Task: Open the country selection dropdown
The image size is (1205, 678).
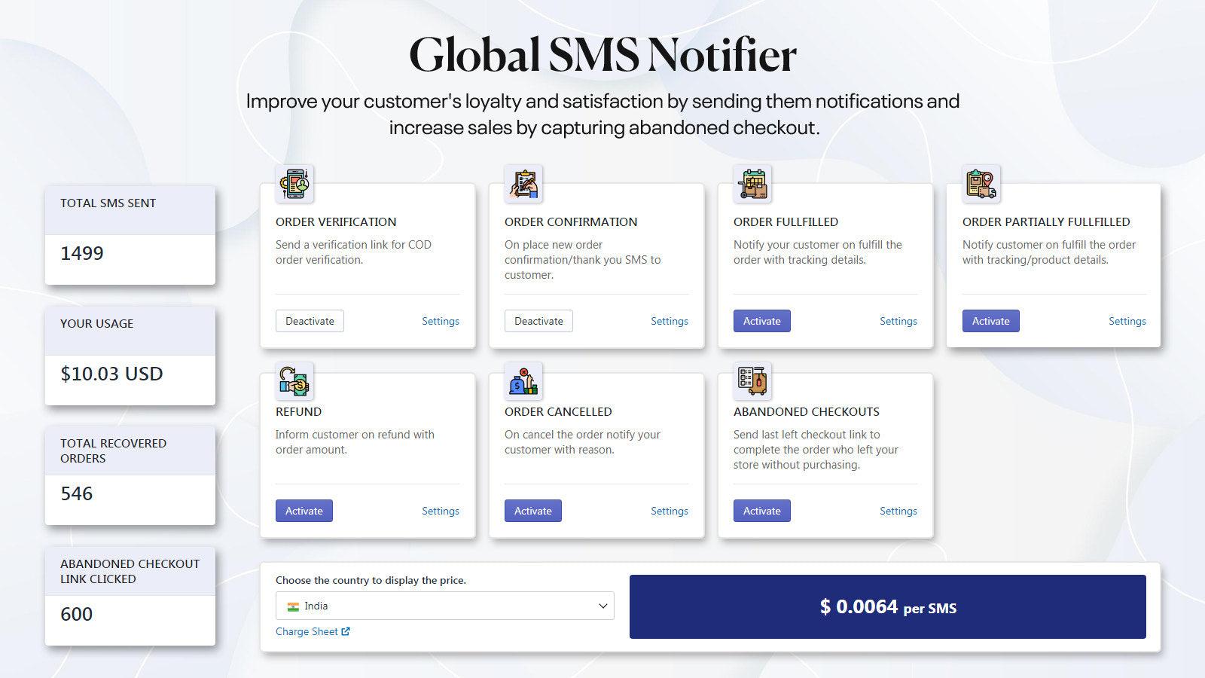Action: coord(444,606)
